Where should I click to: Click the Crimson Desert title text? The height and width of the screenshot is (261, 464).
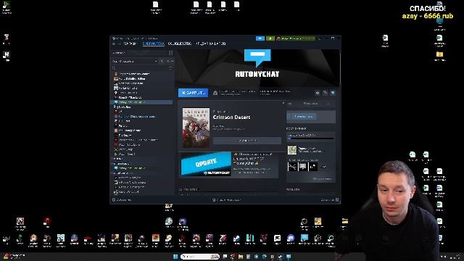click(231, 117)
